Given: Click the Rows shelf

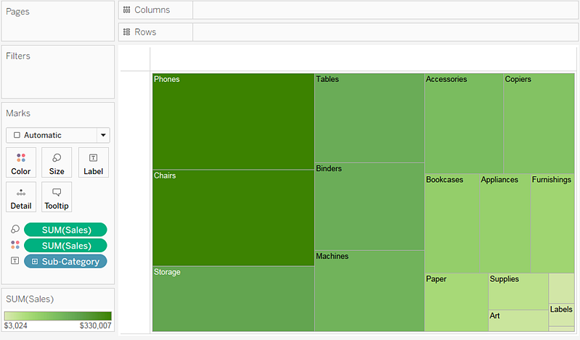Looking at the screenshot, I should [385, 32].
